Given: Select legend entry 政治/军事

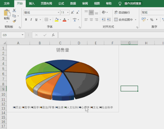Looking at the screenshot, I should pyautogui.click(x=47, y=107).
